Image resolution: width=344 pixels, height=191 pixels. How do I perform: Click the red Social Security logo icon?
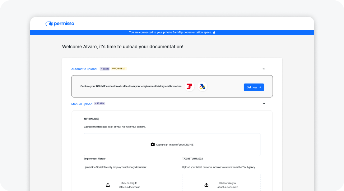(x=189, y=86)
